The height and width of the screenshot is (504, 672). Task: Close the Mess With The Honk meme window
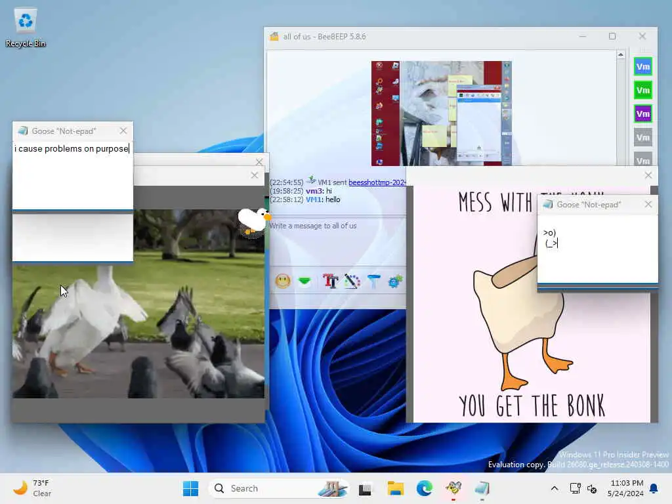(648, 175)
